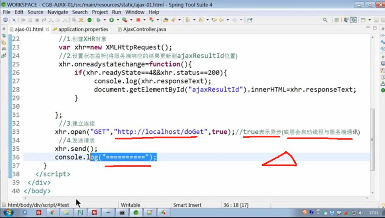Open the New Window icon dropdown arrow
385x218 pixels.
(370, 20)
